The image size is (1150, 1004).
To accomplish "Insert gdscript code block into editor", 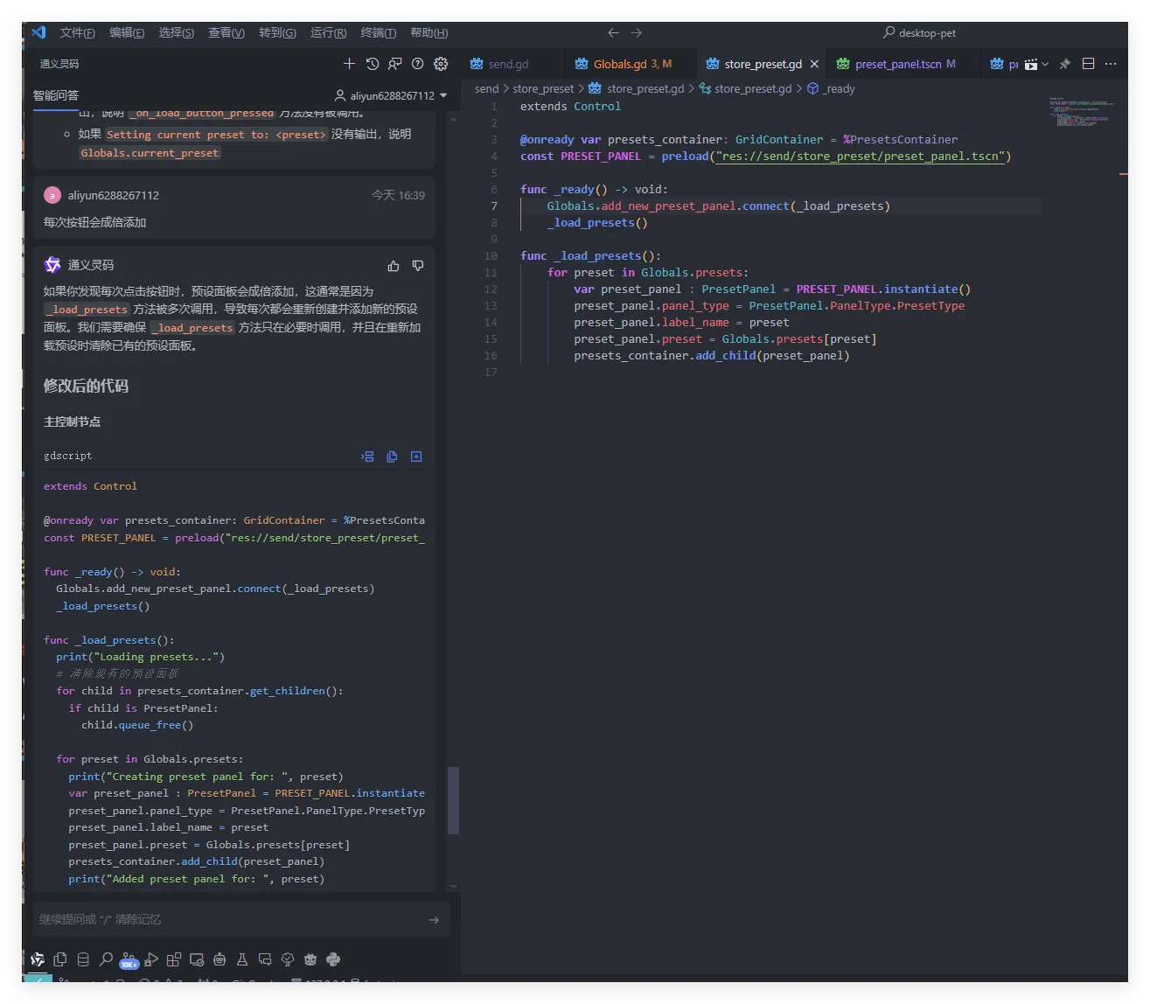I will click(x=368, y=457).
